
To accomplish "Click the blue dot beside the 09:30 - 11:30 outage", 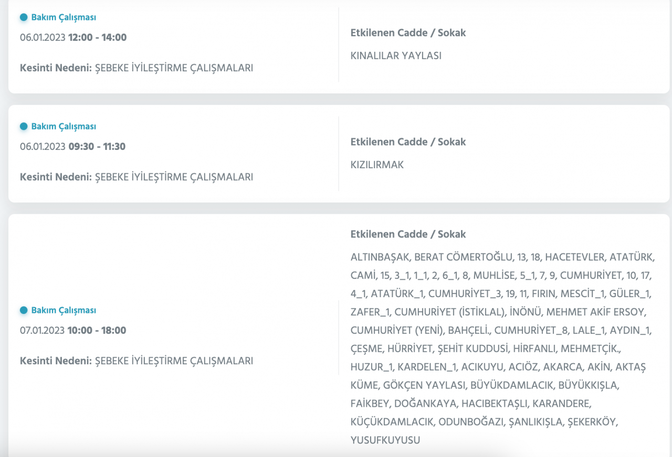I will pyautogui.click(x=24, y=126).
